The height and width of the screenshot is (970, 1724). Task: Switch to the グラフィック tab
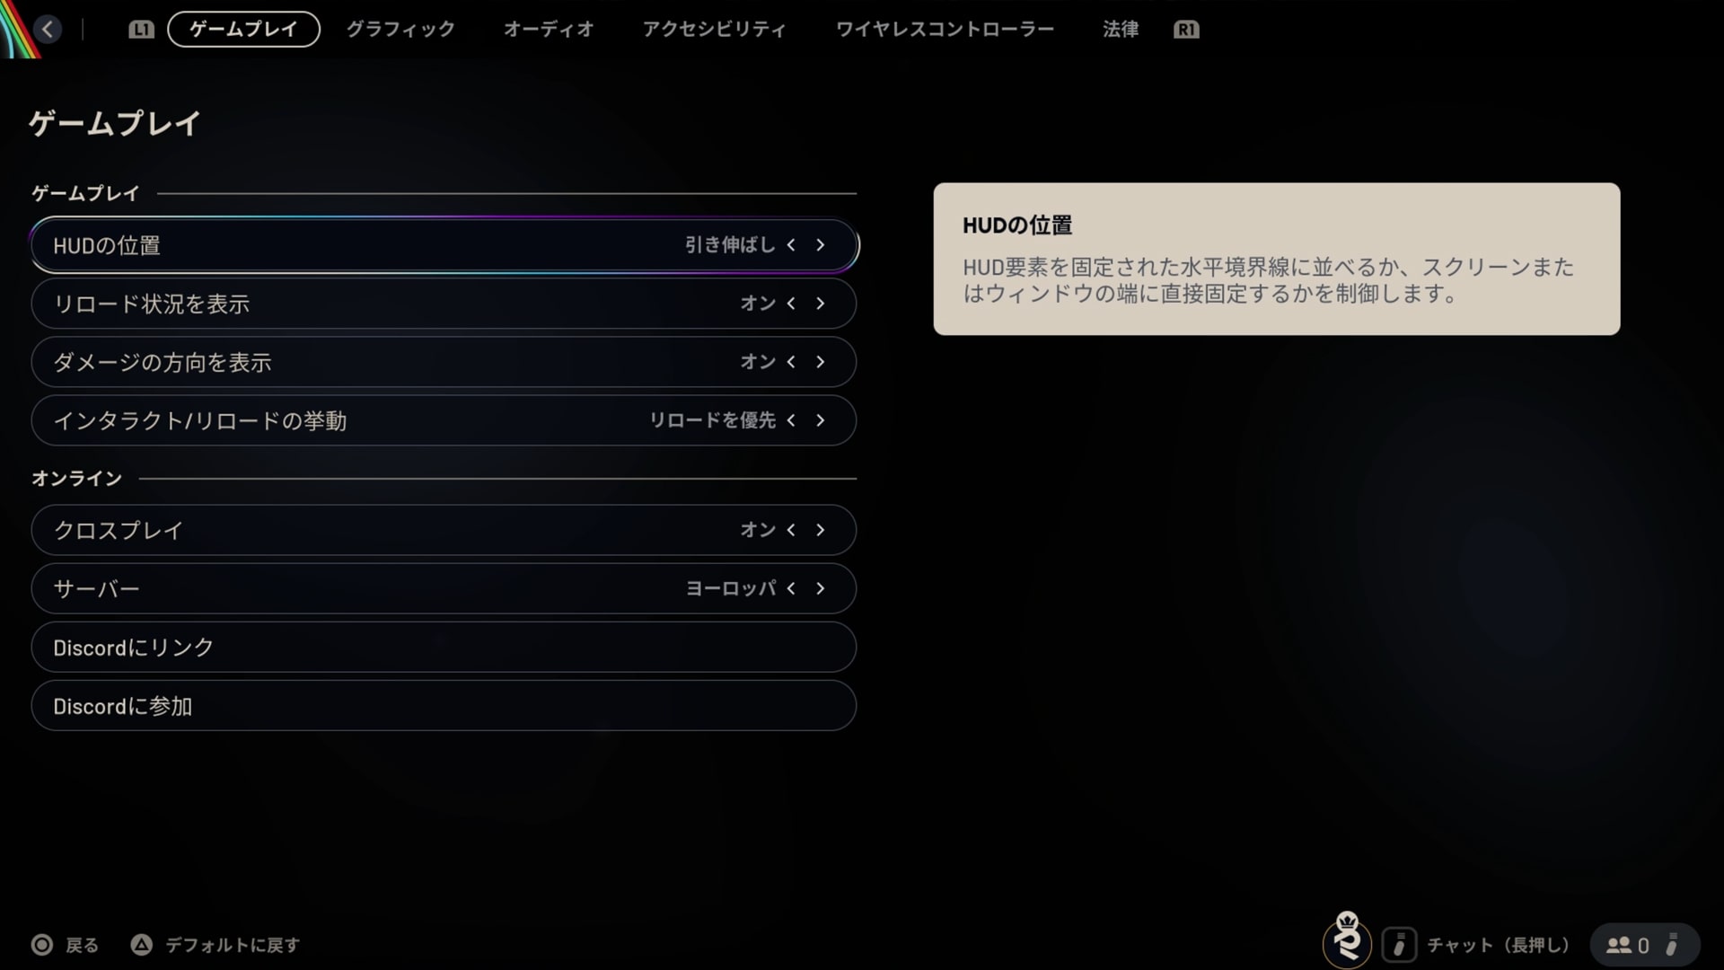[x=400, y=30]
